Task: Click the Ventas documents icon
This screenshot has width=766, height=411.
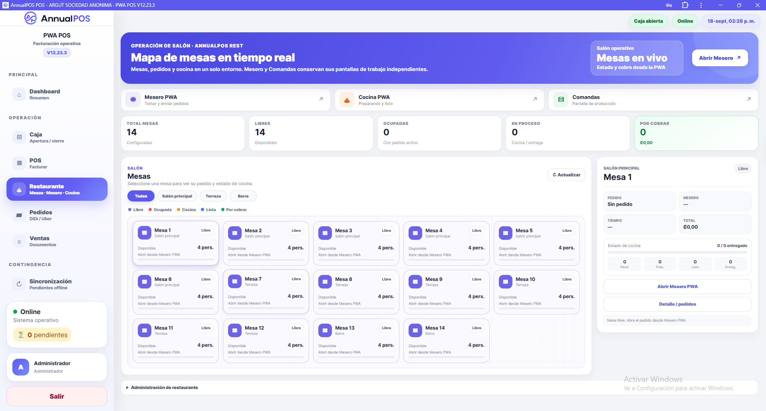Action: [19, 241]
